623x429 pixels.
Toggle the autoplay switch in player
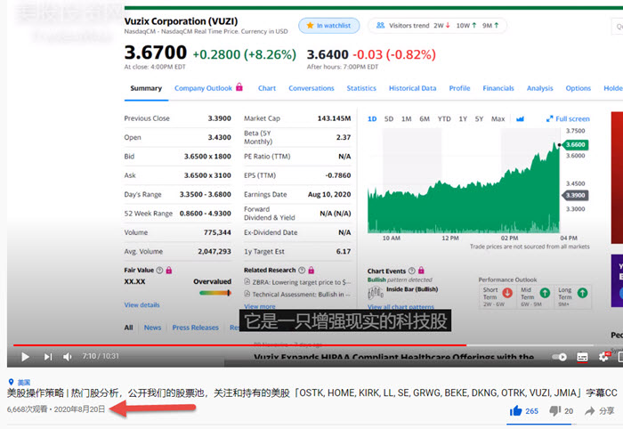560,357
